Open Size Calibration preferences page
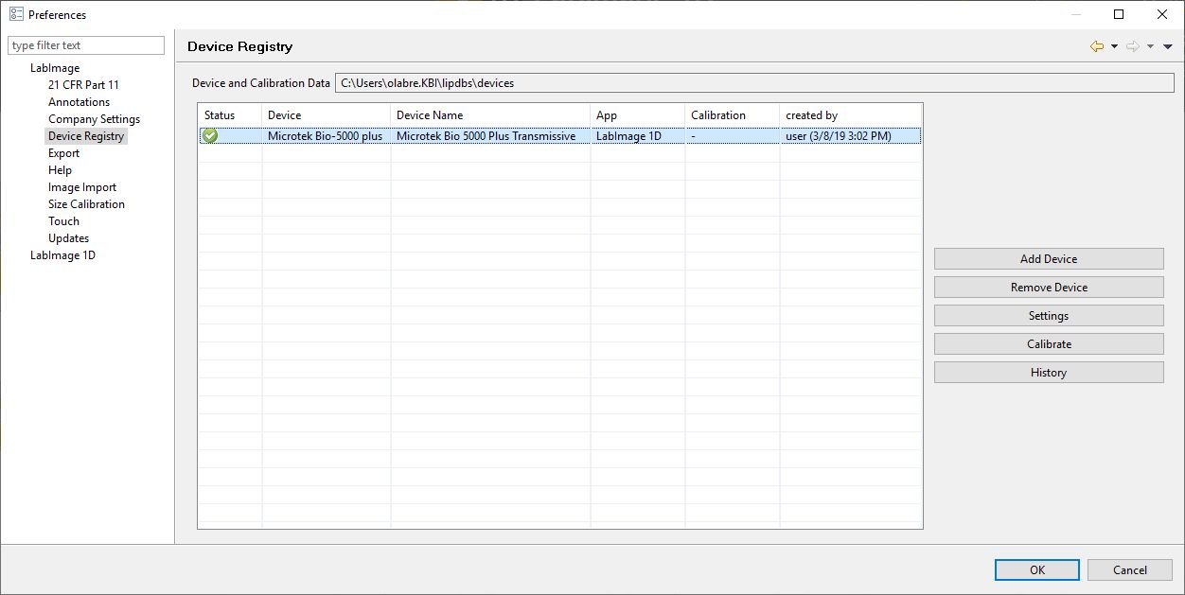This screenshot has width=1185, height=595. (x=86, y=204)
